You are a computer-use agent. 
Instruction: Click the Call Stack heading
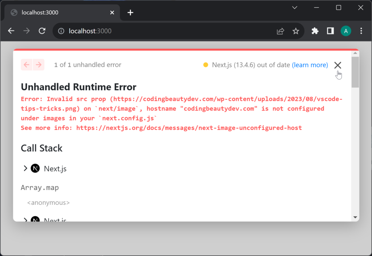coord(41,148)
